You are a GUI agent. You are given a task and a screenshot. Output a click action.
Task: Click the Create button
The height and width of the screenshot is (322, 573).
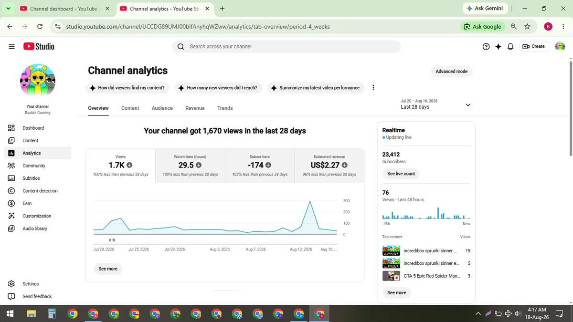(x=534, y=46)
